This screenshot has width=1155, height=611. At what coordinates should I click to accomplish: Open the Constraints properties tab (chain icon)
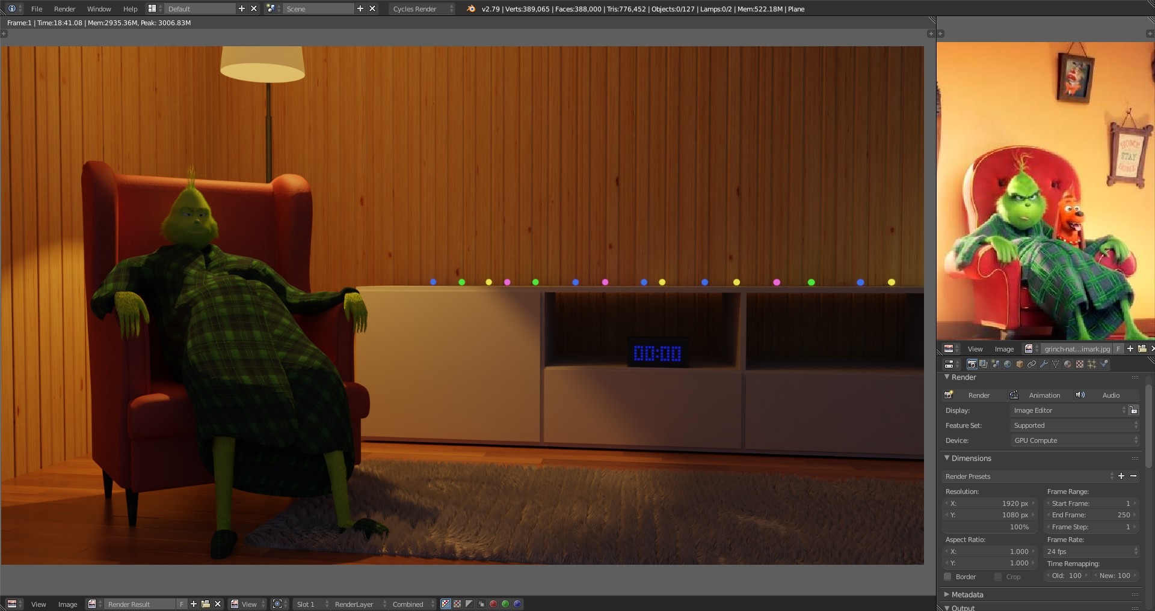1032,364
